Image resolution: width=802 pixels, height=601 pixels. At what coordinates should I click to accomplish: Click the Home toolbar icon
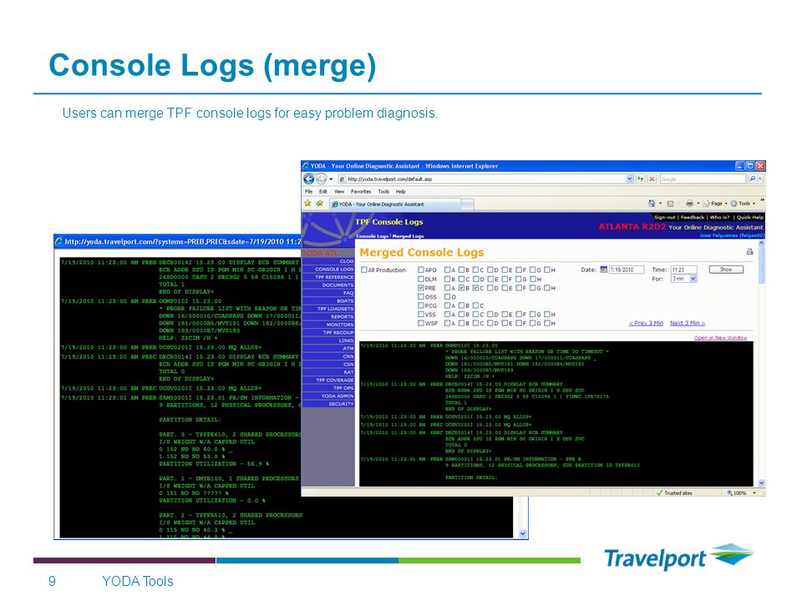[x=652, y=204]
